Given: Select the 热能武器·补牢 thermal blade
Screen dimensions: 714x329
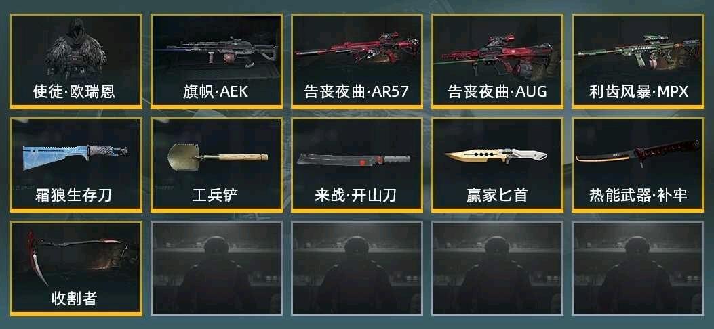Looking at the screenshot, I should coord(638,165).
